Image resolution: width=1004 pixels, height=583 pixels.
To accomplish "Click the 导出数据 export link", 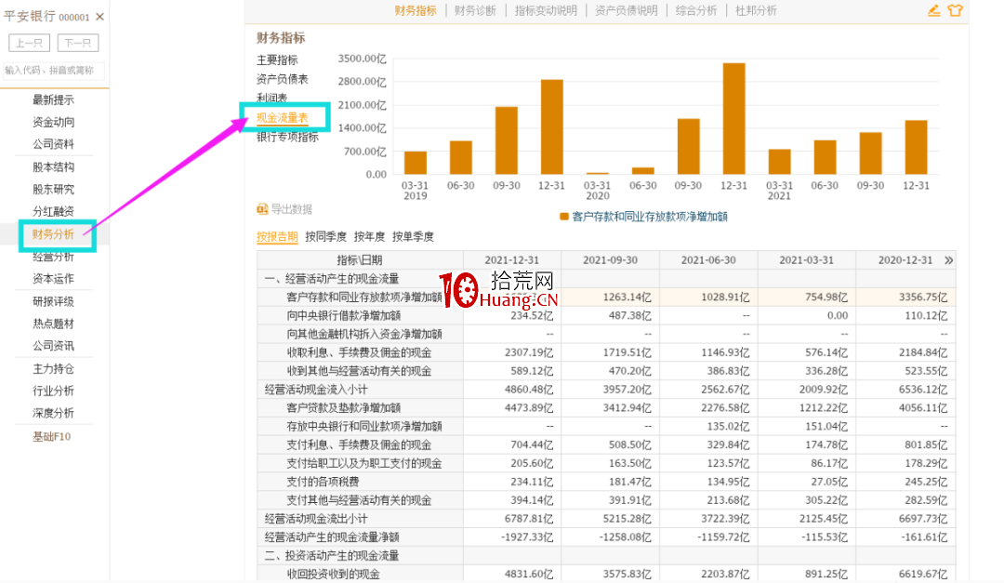I will coord(291,209).
